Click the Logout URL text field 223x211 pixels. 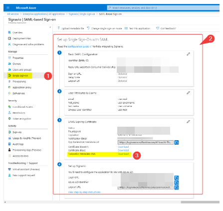146,188
